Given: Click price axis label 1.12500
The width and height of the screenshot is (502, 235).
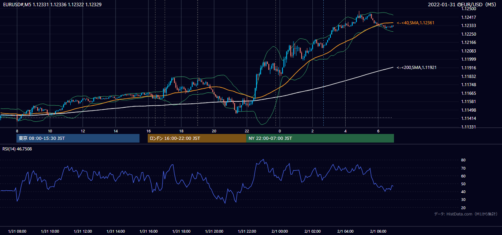Looking at the screenshot, I should pos(469,9).
